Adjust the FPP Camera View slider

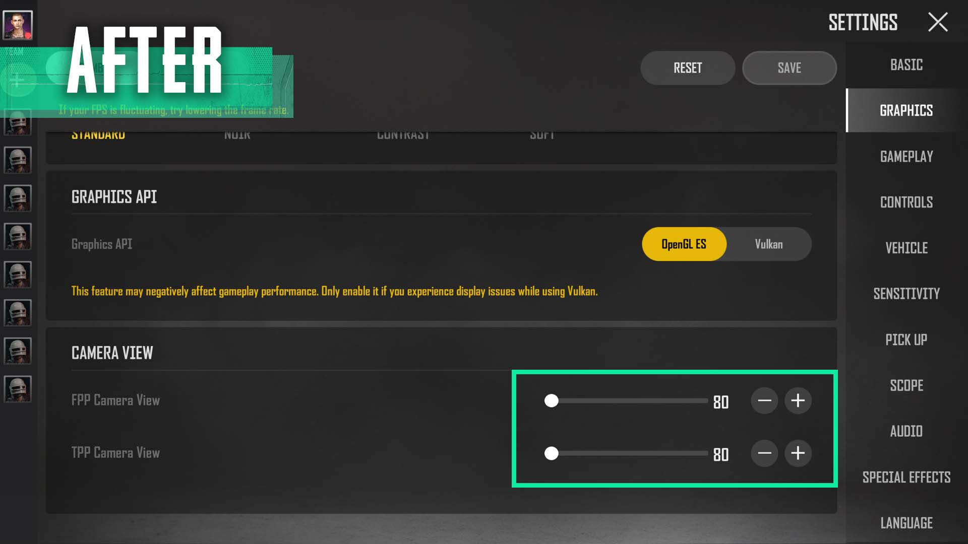tap(553, 401)
